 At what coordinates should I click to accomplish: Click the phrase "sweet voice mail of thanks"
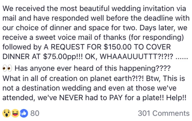tap(81, 37)
